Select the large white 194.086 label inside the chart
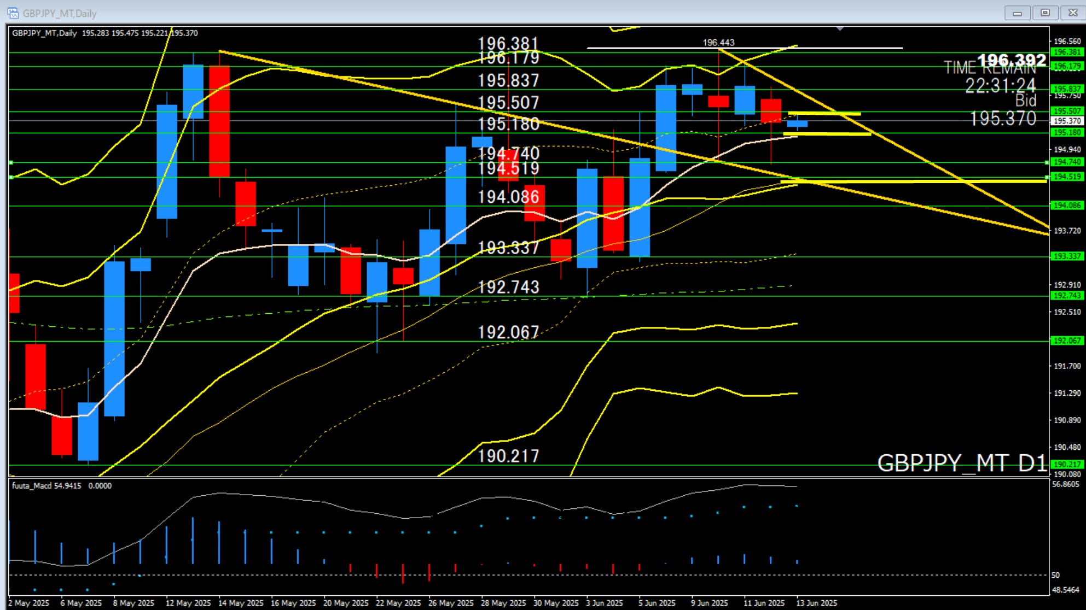Image resolution: width=1086 pixels, height=610 pixels. tap(508, 197)
